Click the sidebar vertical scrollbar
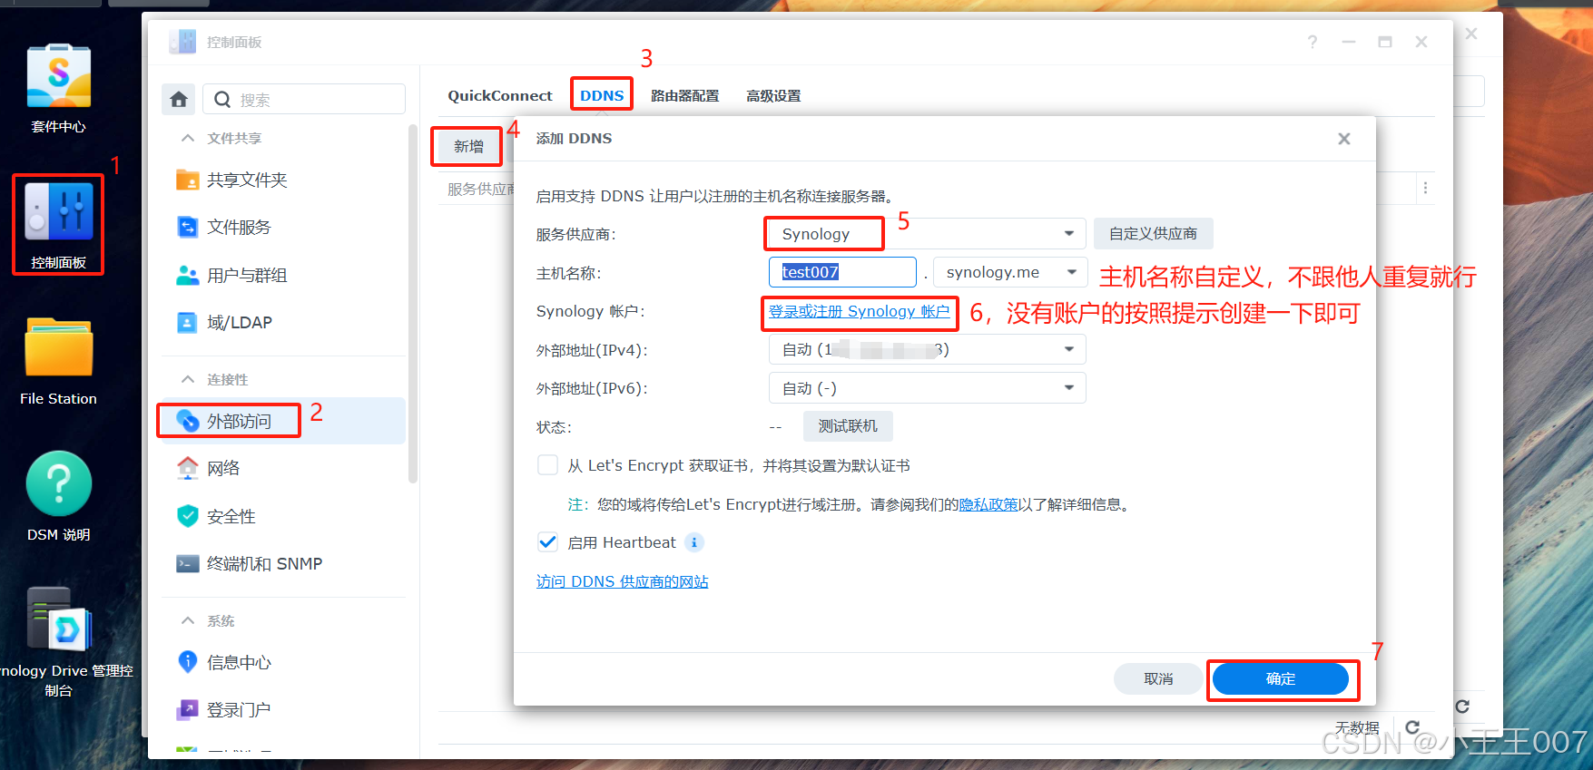The height and width of the screenshot is (770, 1593). coord(413,304)
